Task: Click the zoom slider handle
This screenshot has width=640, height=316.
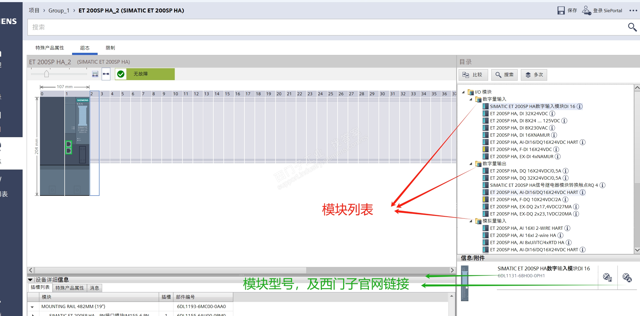Action: [x=47, y=74]
